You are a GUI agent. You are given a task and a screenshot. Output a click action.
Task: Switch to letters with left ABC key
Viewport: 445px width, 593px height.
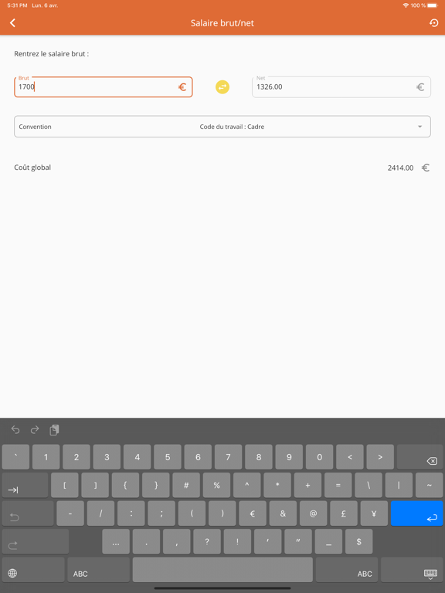click(98, 570)
